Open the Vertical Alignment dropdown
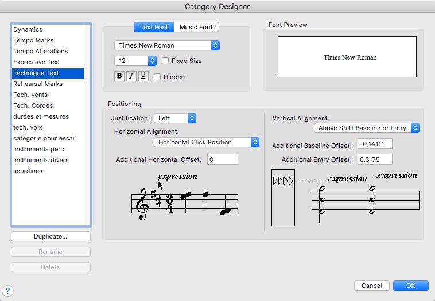The image size is (435, 301). click(x=367, y=128)
